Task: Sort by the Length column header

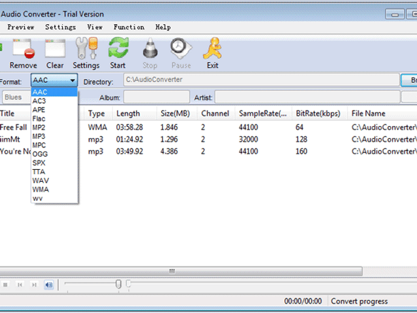Action: tap(135, 114)
